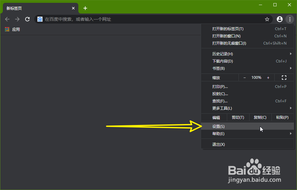Viewport: 297px width, 190px height.
Task: Close the 新标签页 tab with its X
Action: (73, 8)
